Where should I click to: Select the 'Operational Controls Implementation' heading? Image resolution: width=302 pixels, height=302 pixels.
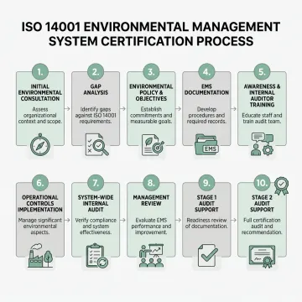tap(40, 203)
